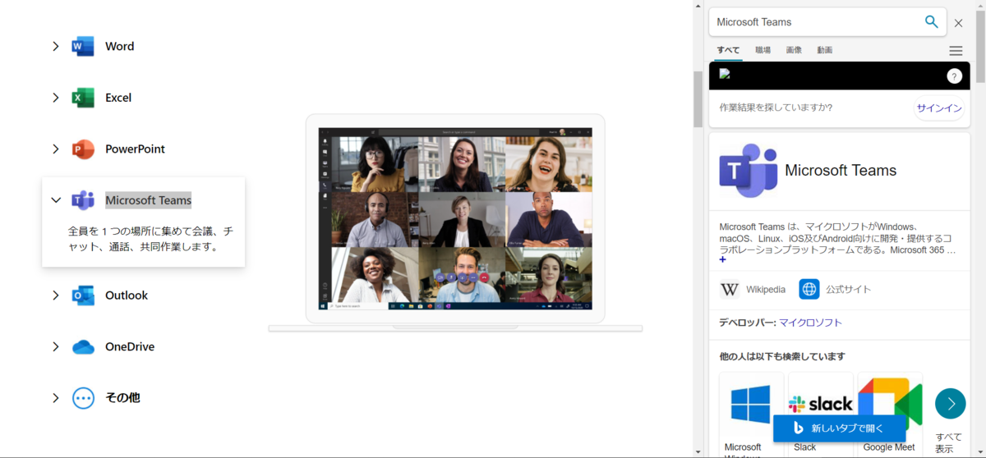Screen dimensions: 986x458
Task: Click the すべて表示 label
Action: [x=949, y=443]
